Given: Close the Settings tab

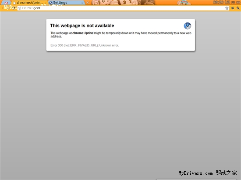Looking at the screenshot, I should click(x=82, y=3).
